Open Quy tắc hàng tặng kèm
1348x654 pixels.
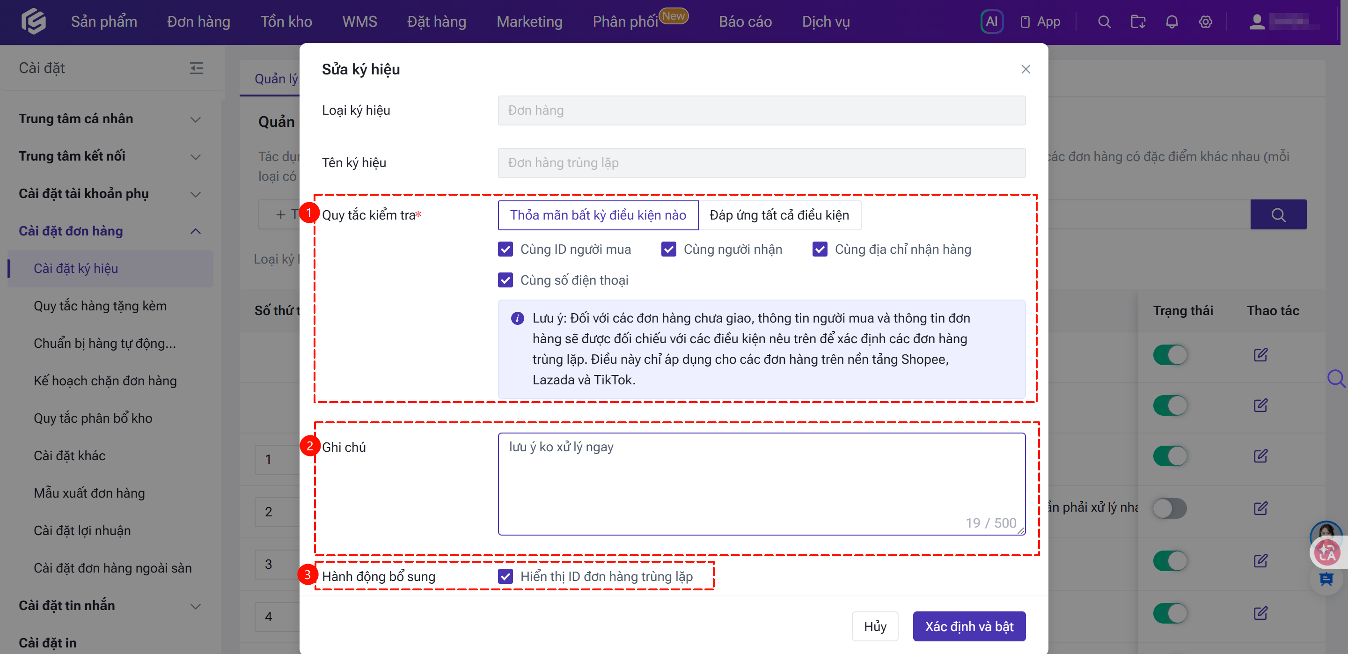pos(101,306)
